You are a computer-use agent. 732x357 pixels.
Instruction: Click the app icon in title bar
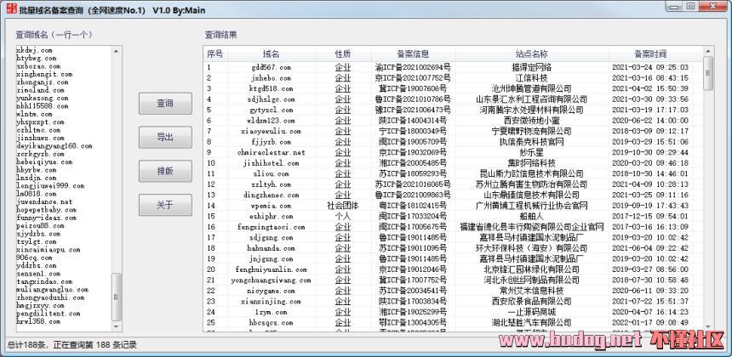pos(12,8)
